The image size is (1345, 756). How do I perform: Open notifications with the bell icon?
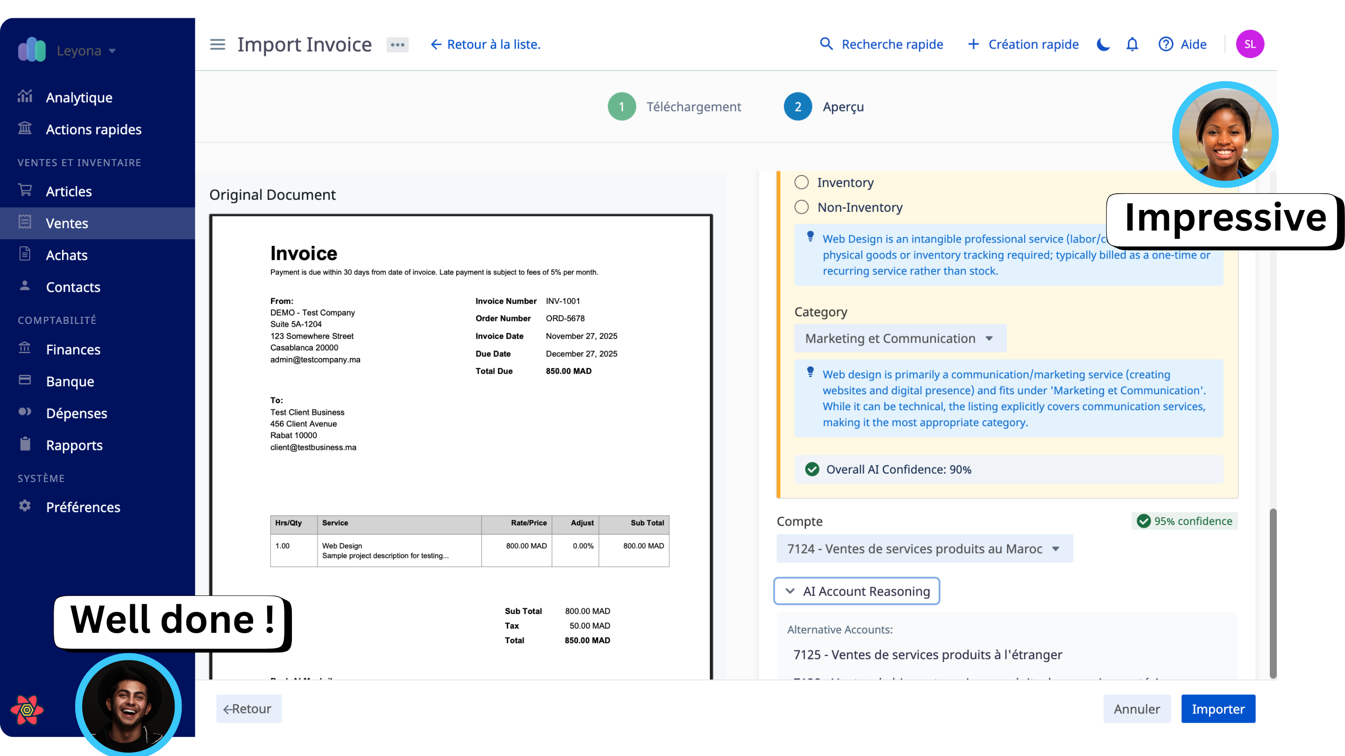click(1132, 44)
